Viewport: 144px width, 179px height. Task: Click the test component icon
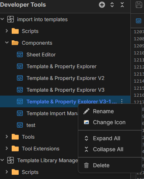[20, 125]
